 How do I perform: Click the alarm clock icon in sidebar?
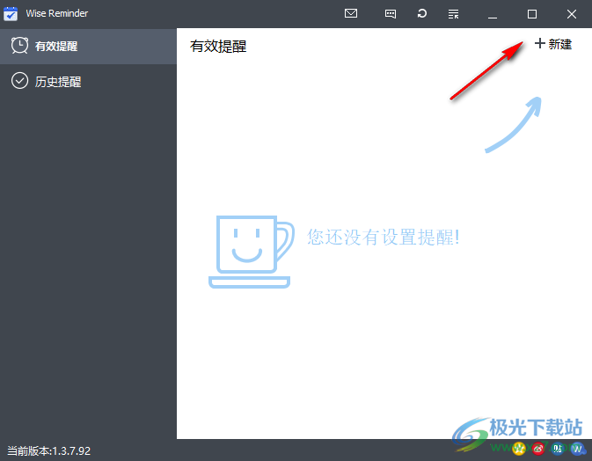point(19,46)
